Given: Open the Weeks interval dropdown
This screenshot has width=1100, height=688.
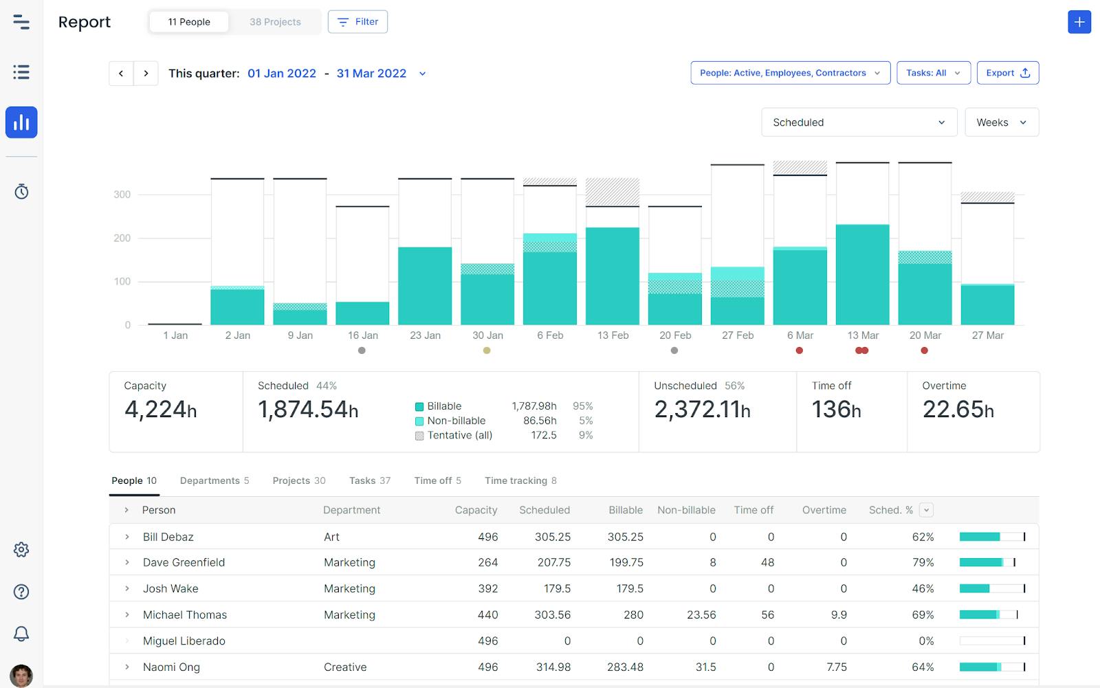Looking at the screenshot, I should (x=1001, y=122).
